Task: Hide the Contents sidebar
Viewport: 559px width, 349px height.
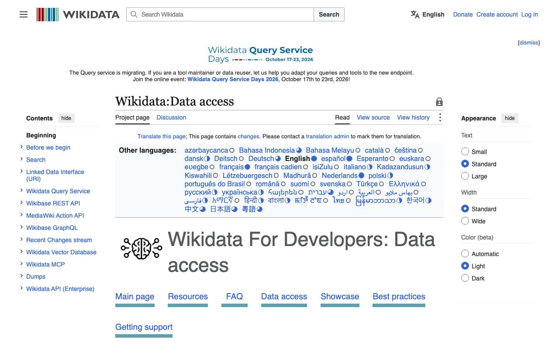Action: pos(66,118)
